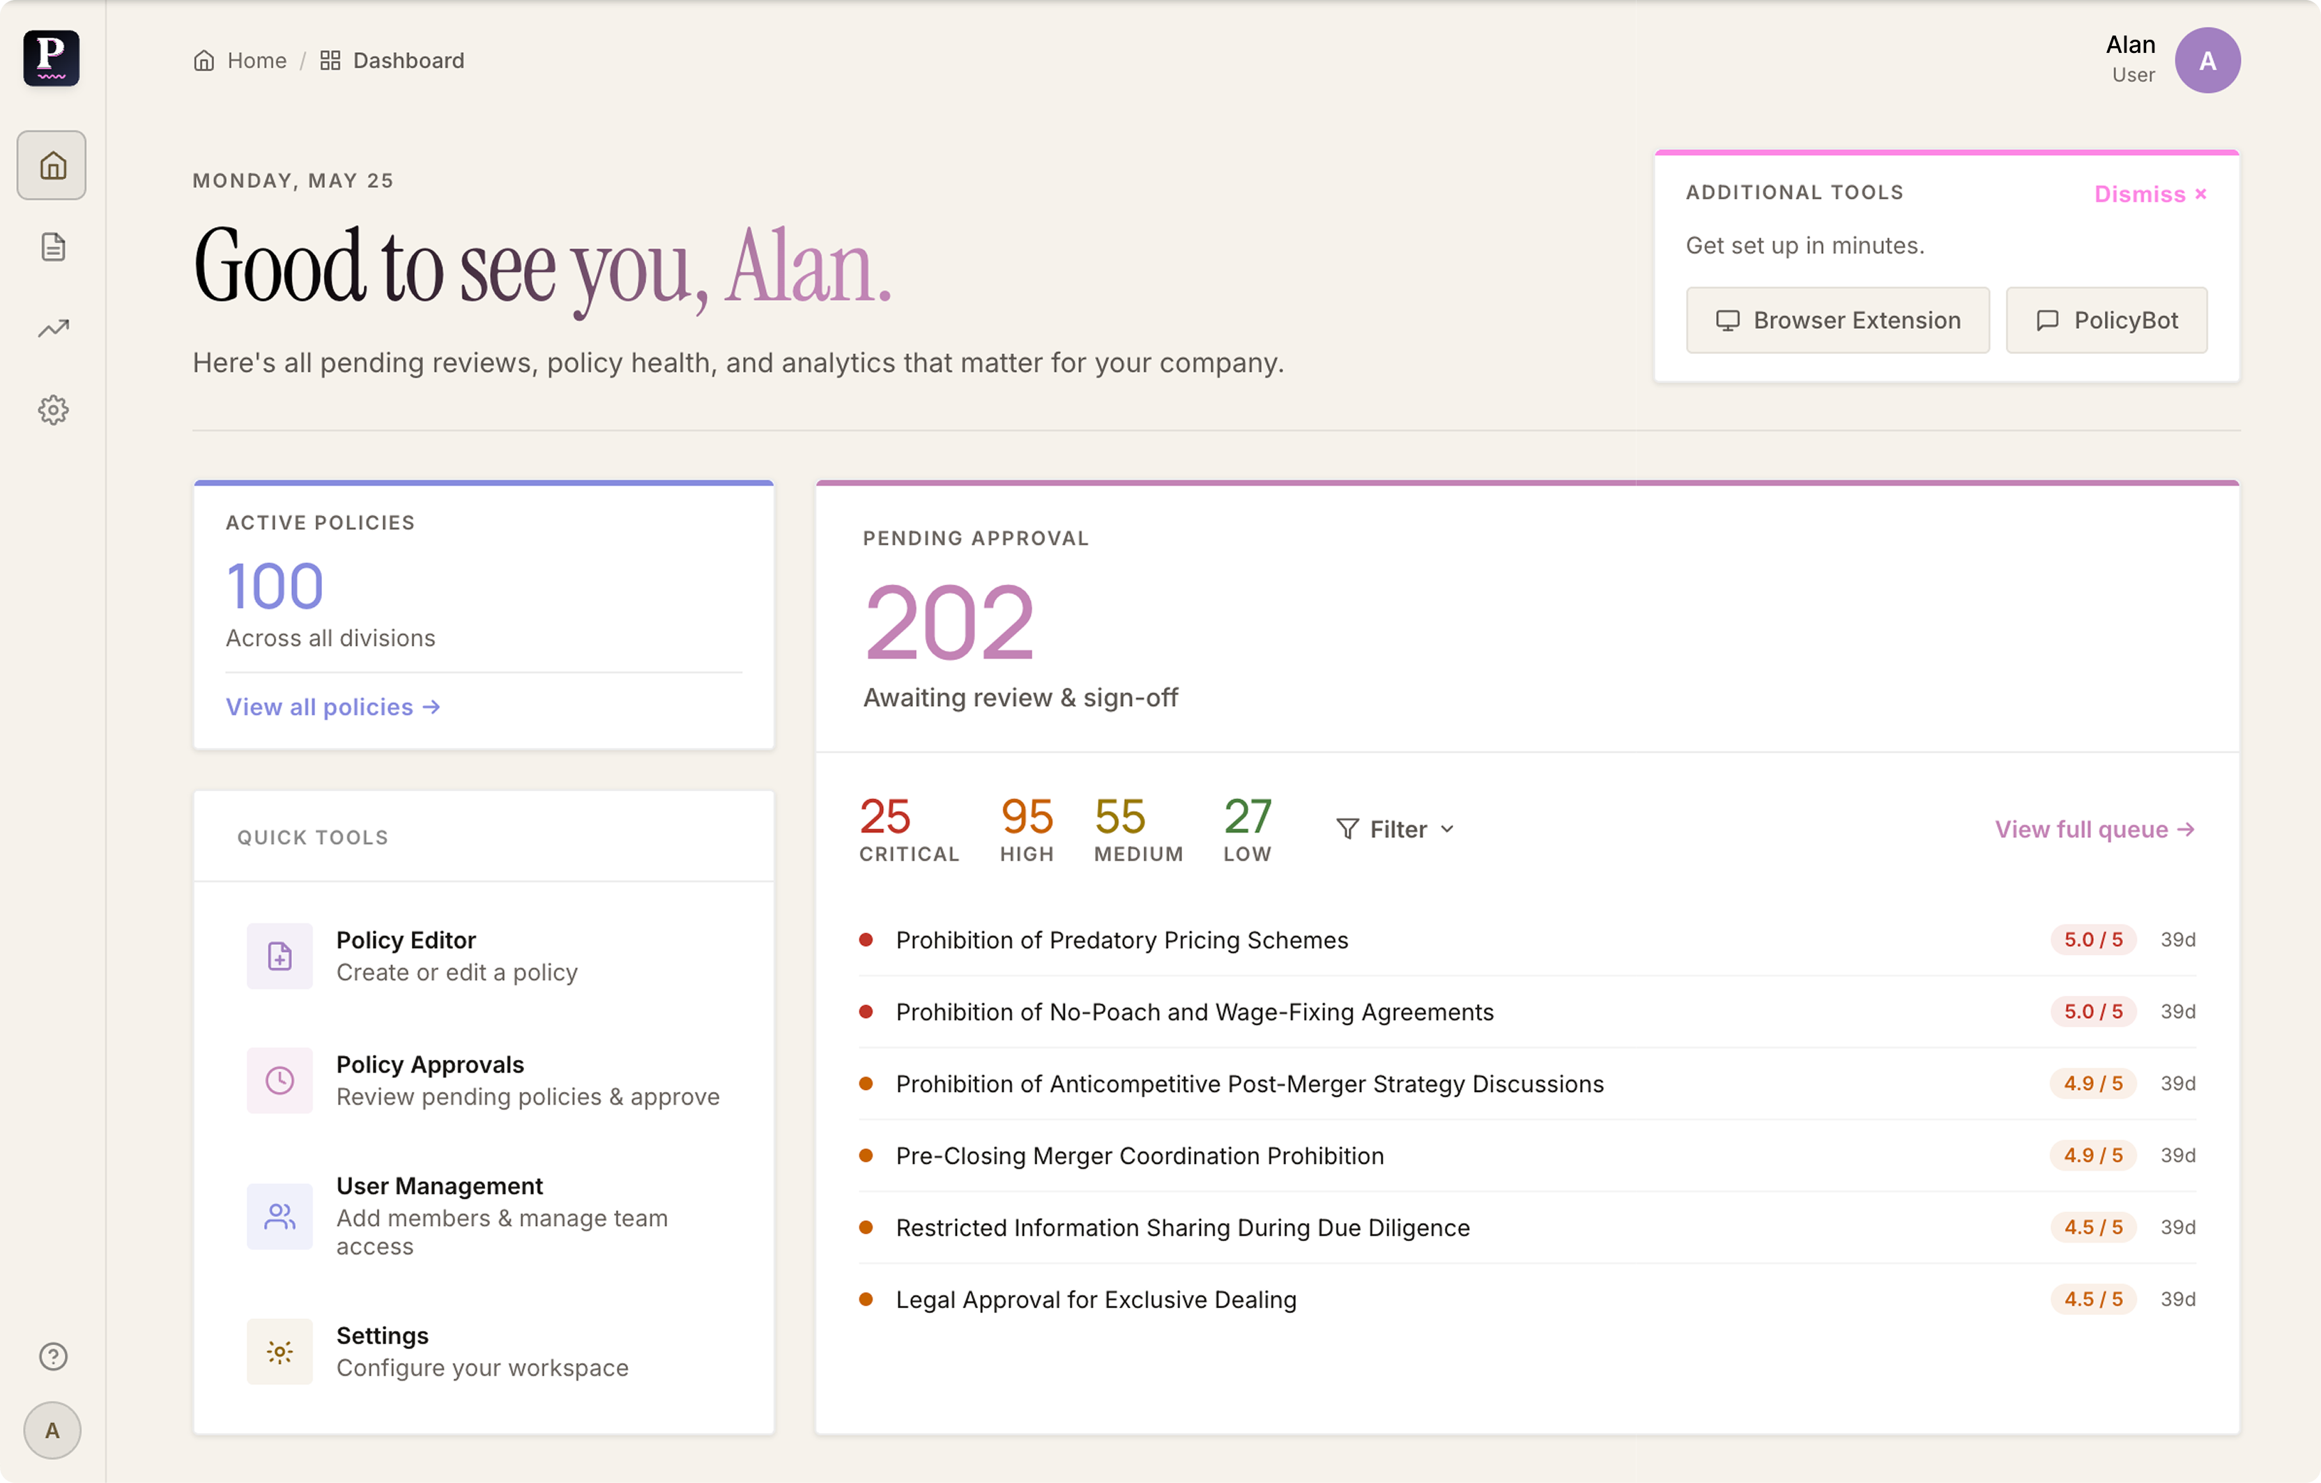
Task: Click the 100 active policies number
Action: (x=275, y=586)
